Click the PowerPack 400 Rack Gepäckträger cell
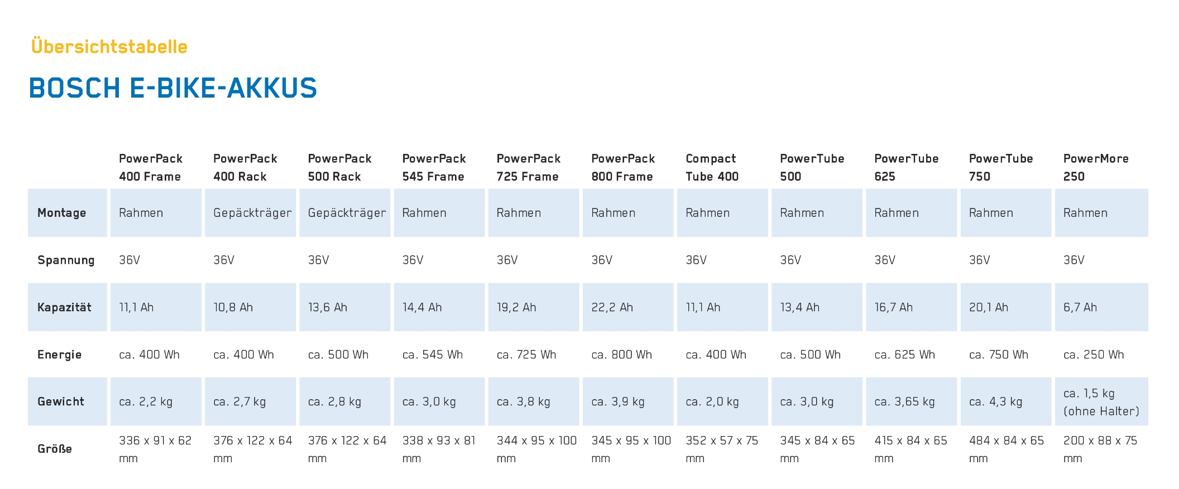Viewport: 1179px width, 489px height. [x=250, y=213]
